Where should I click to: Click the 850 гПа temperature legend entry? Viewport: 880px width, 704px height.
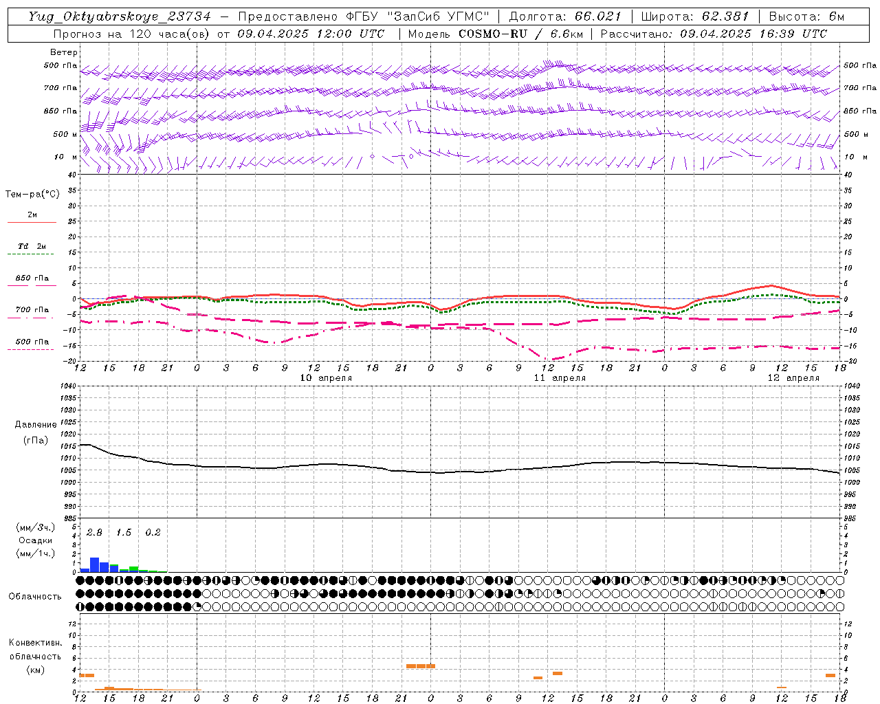pos(32,278)
